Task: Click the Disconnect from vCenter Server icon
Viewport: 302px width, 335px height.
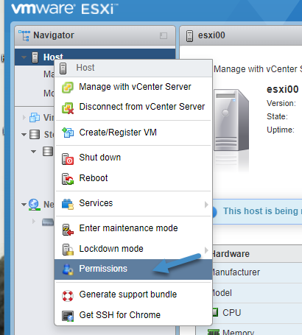Action: (x=68, y=108)
